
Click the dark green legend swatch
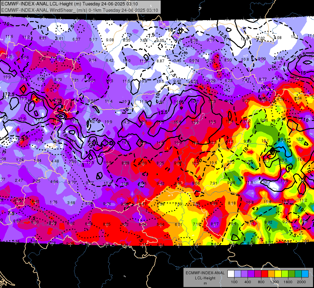click(291, 274)
